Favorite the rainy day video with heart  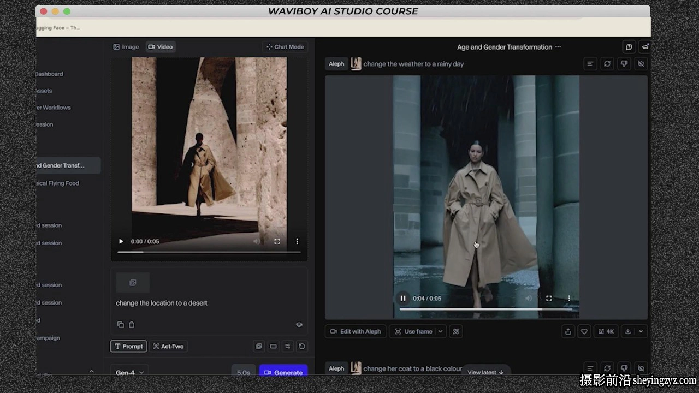click(584, 331)
